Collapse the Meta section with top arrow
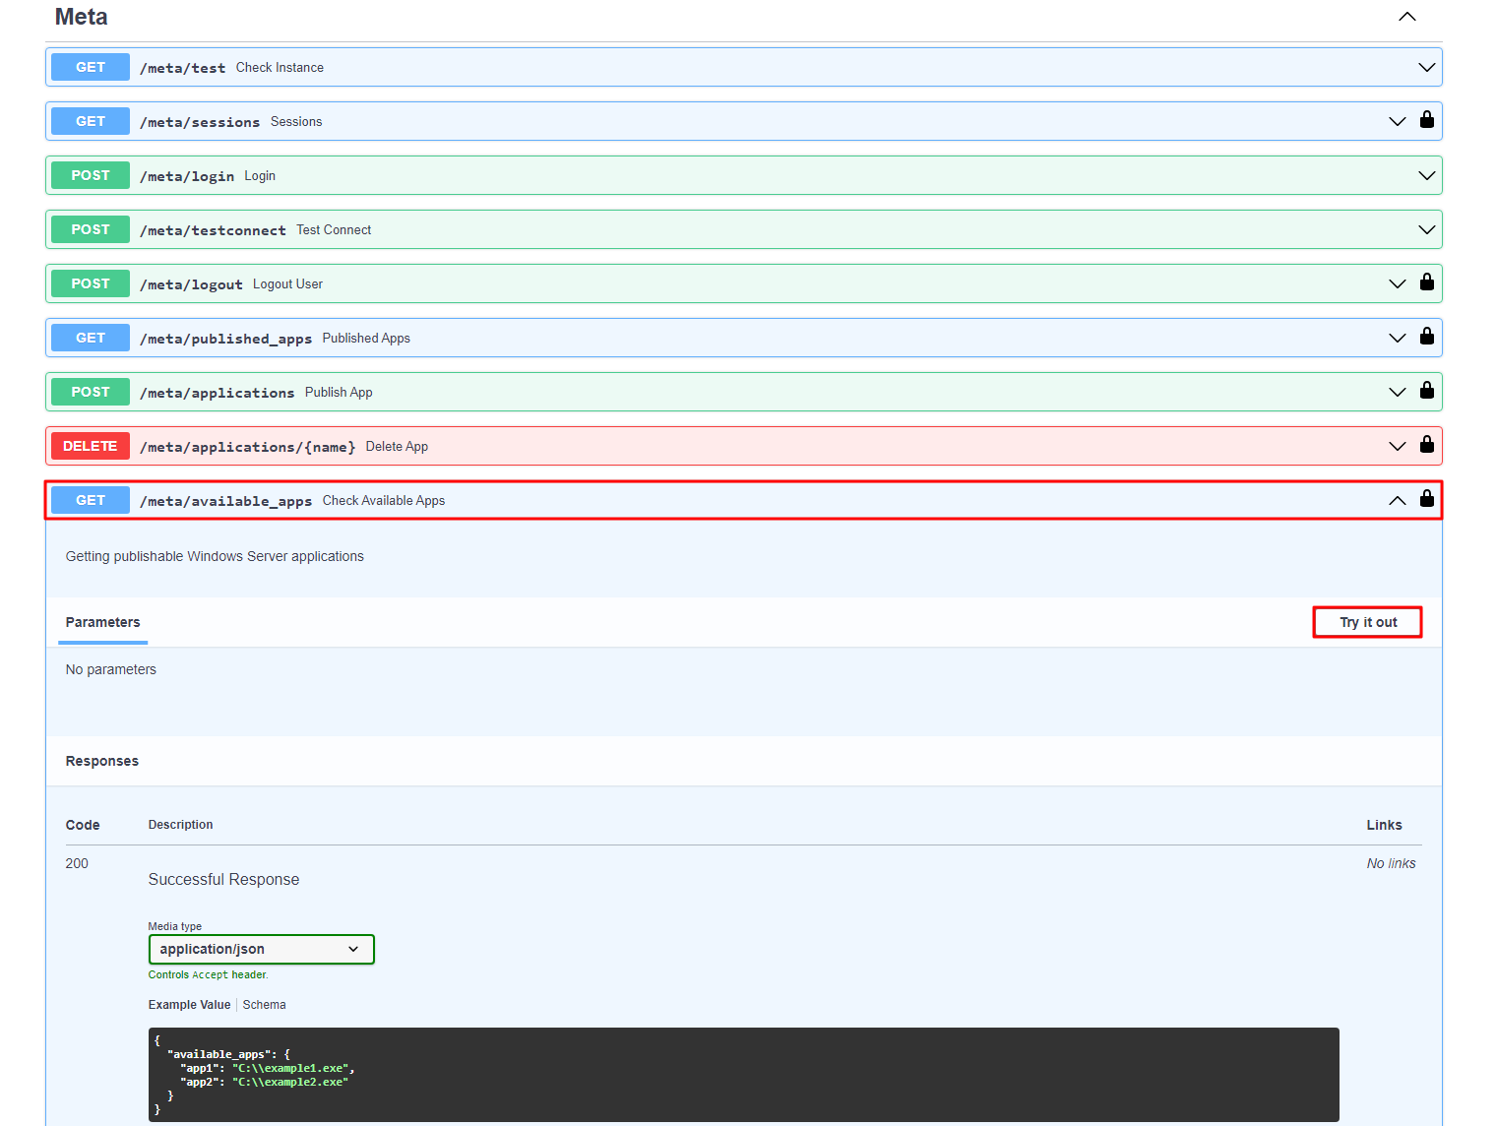Viewport: 1496px width, 1126px height. tap(1406, 17)
